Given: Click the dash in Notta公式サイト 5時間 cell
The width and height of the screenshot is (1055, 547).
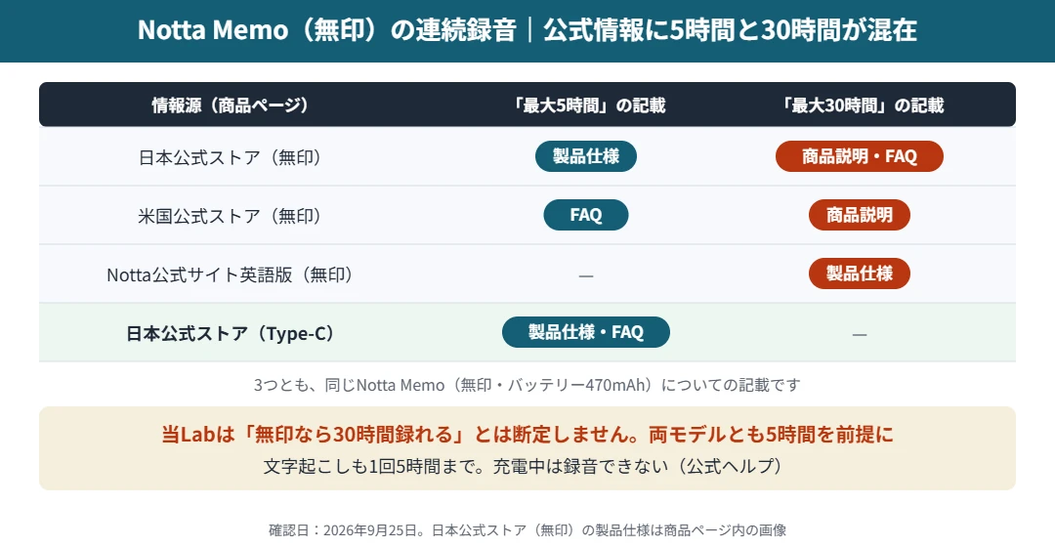Looking at the screenshot, I should (586, 275).
